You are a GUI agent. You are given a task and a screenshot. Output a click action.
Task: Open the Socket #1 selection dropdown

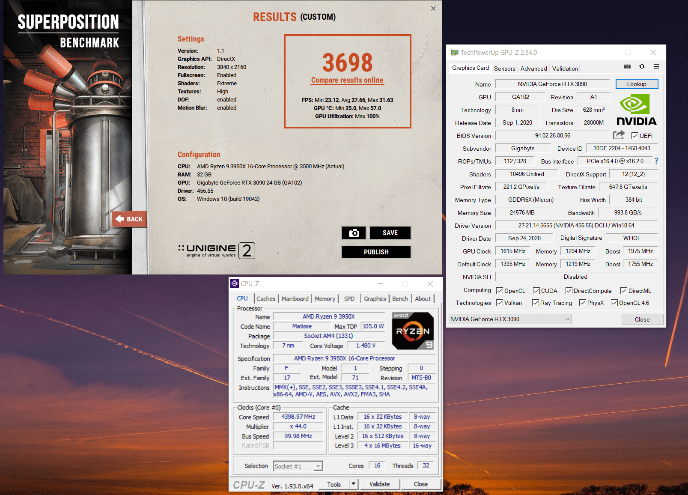pyautogui.click(x=298, y=466)
